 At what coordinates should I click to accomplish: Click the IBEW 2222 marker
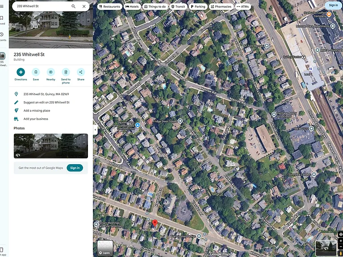pyautogui.click(x=311, y=128)
